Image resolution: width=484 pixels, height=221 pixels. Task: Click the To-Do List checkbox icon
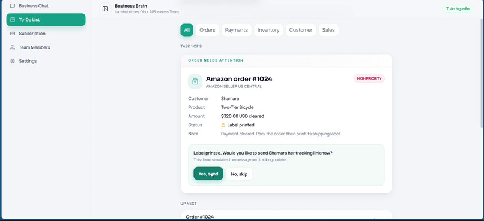coord(13,20)
